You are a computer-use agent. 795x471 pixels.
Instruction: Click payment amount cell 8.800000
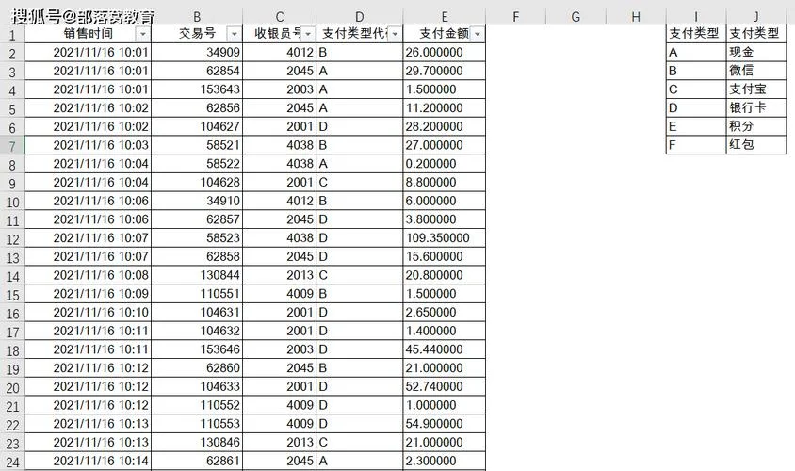click(445, 182)
